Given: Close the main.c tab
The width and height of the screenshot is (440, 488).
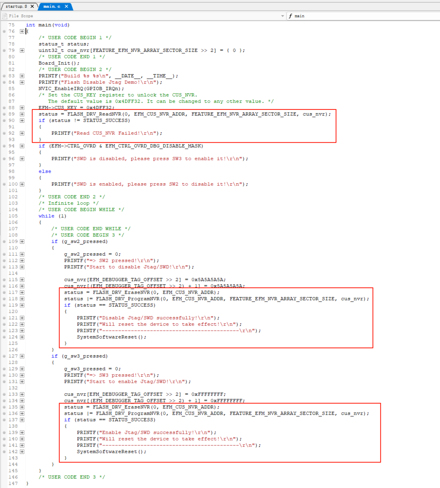Looking at the screenshot, I should point(66,6).
